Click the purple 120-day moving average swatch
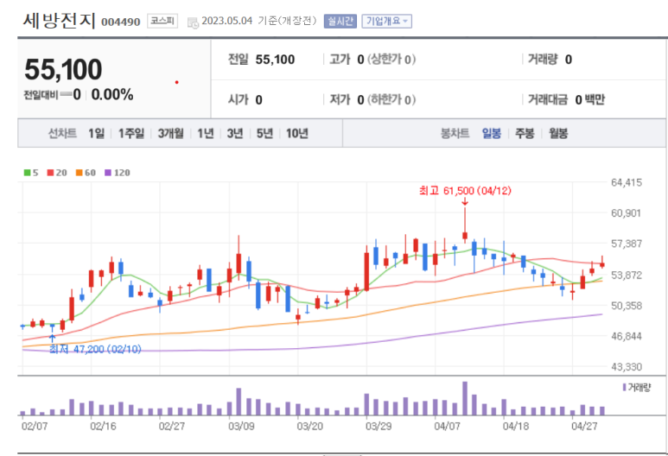 108,173
